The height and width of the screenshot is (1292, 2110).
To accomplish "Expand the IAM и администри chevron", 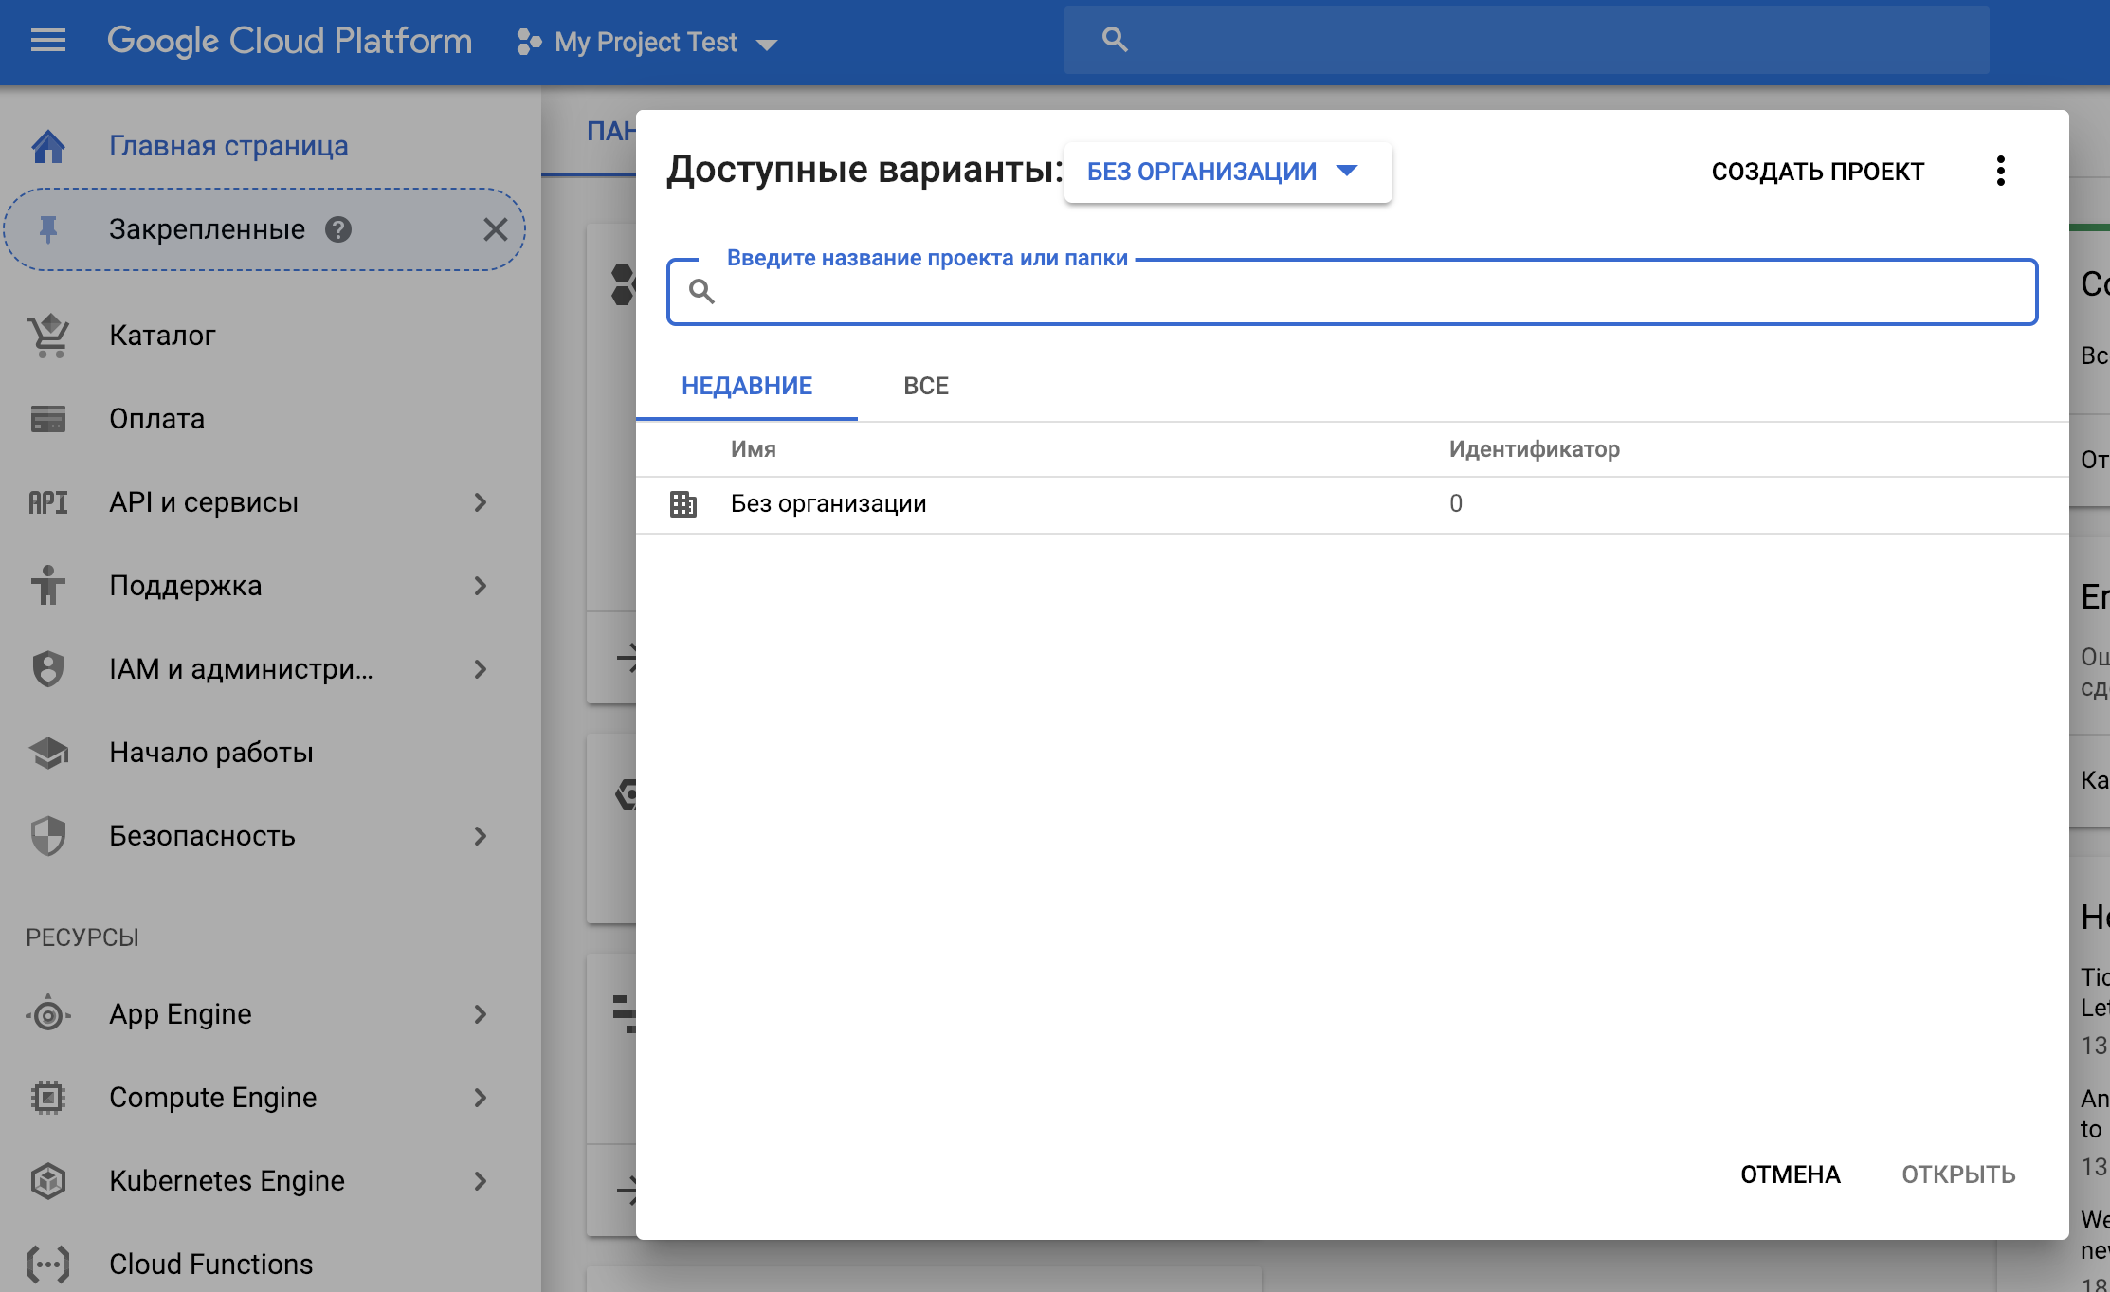I will [482, 669].
